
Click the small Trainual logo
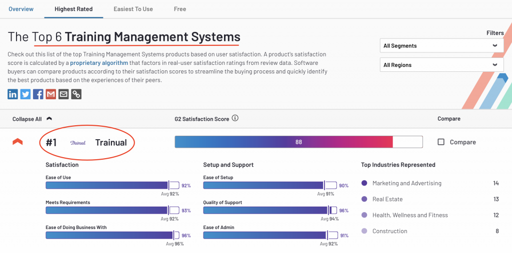(78, 143)
